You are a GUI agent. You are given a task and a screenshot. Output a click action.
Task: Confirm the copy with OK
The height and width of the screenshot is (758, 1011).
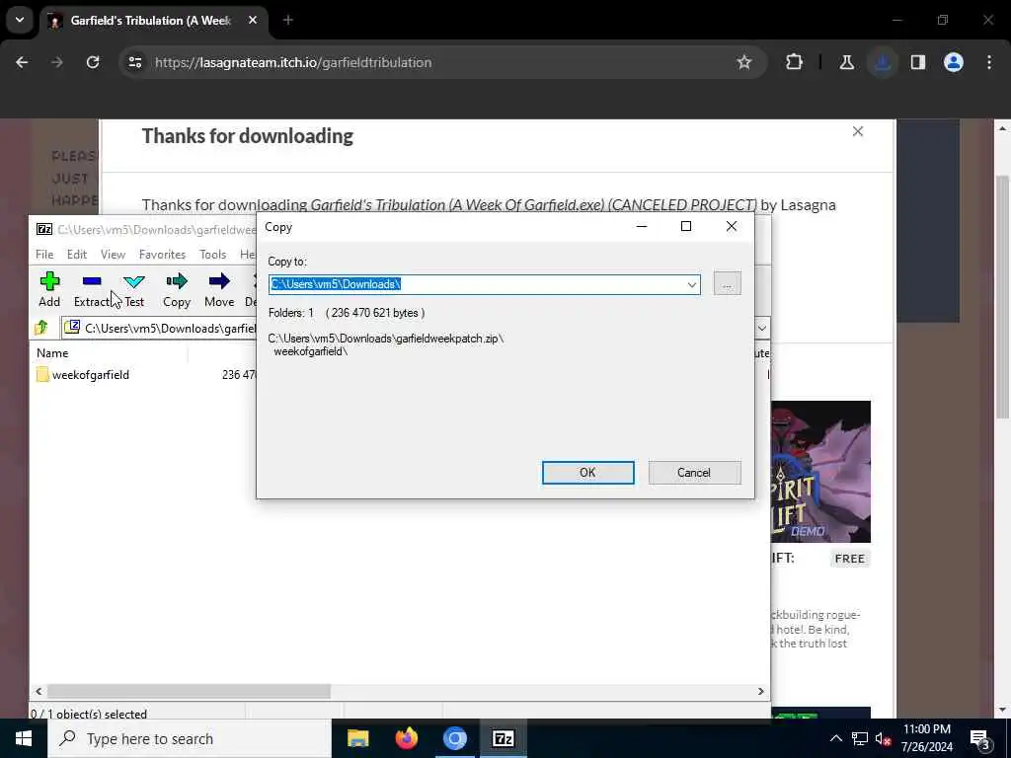pos(588,473)
